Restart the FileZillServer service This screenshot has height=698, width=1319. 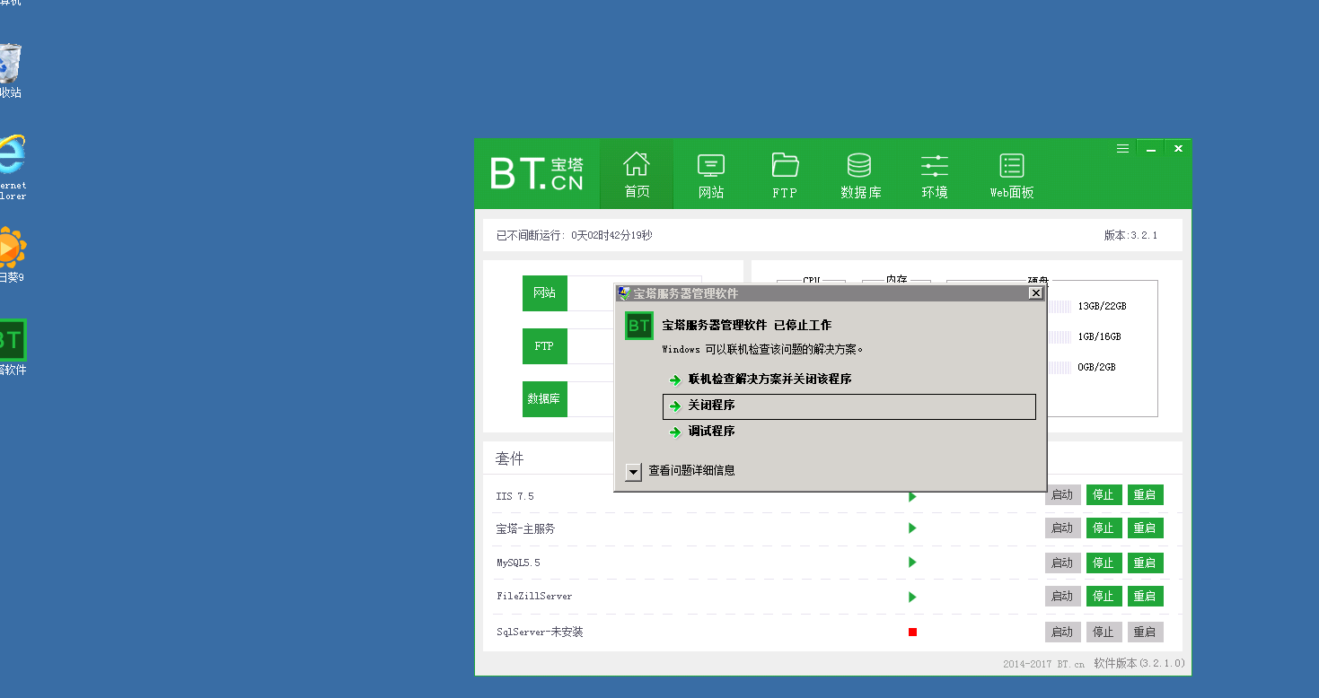click(1145, 597)
